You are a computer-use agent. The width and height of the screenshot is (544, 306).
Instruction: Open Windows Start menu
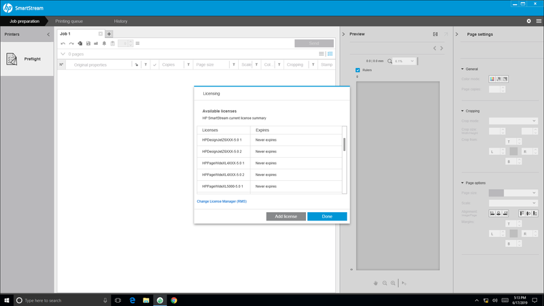[7, 300]
